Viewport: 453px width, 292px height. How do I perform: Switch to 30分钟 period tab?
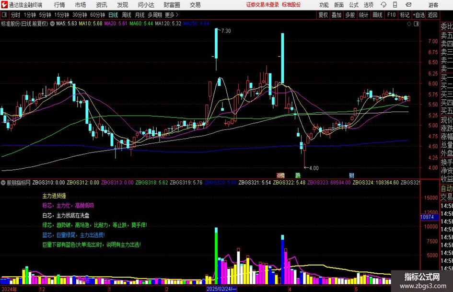pyautogui.click(x=80, y=15)
